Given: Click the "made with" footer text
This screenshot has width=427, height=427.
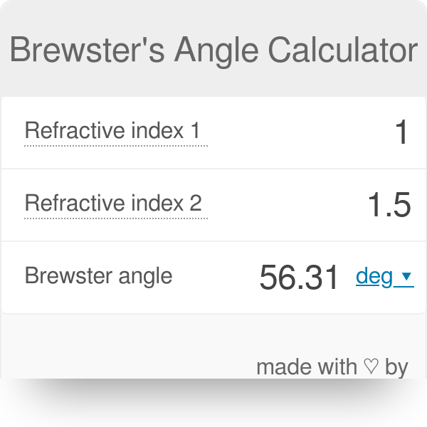Looking at the screenshot, I should 307,367.
